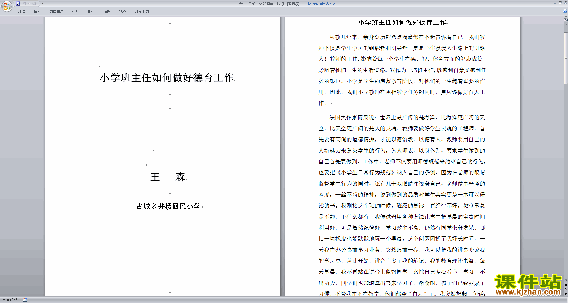Toggle the ruler icon above scrollbar
The width and height of the screenshot is (568, 303).
point(566,20)
